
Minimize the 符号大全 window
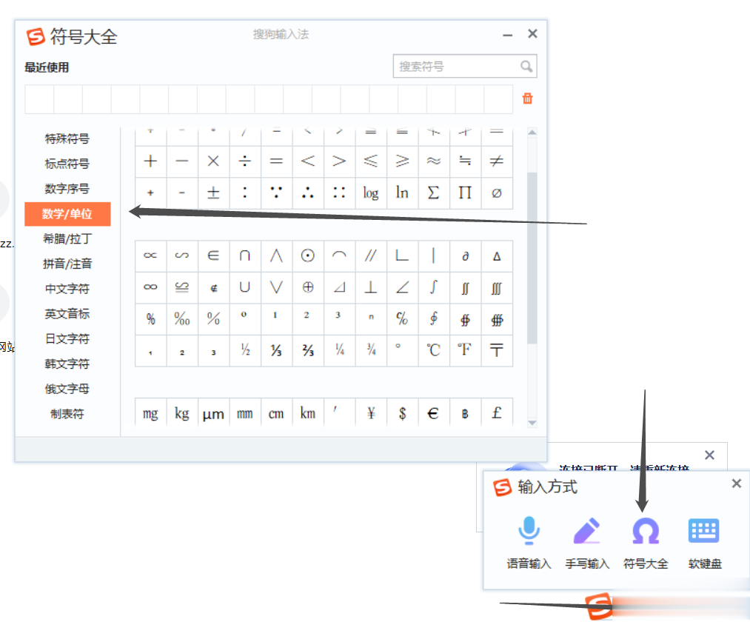(x=507, y=35)
